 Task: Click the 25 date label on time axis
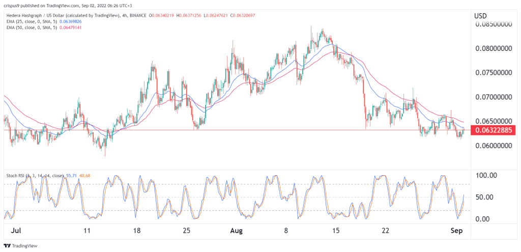tap(186, 230)
